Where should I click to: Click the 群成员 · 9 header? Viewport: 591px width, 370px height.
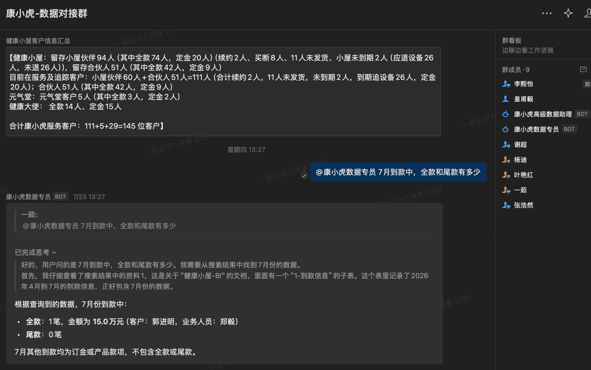point(516,70)
